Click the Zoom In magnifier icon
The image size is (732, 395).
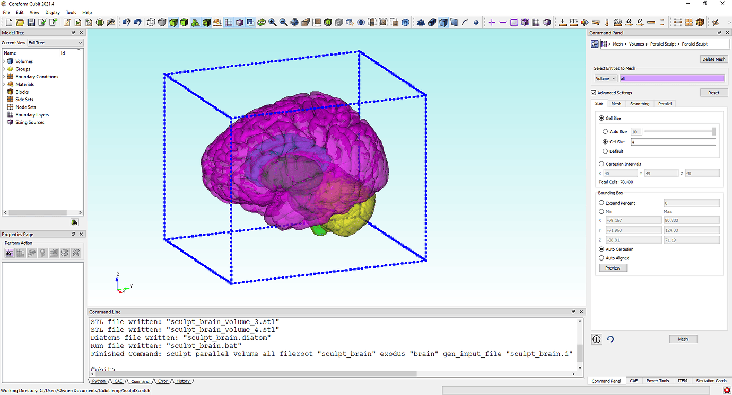pyautogui.click(x=272, y=22)
